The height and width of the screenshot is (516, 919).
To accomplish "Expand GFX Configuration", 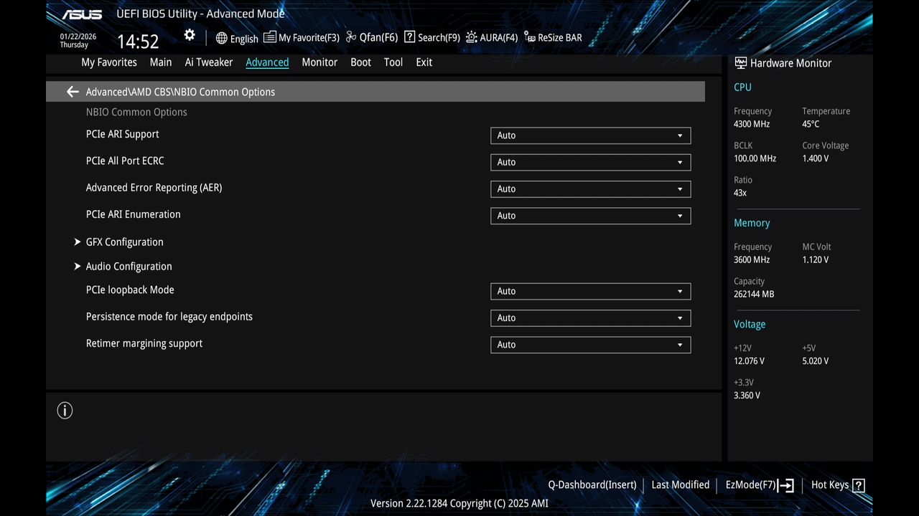I will click(x=124, y=242).
